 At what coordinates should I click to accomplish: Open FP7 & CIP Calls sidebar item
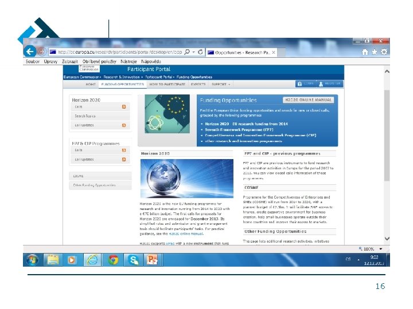click(100, 150)
